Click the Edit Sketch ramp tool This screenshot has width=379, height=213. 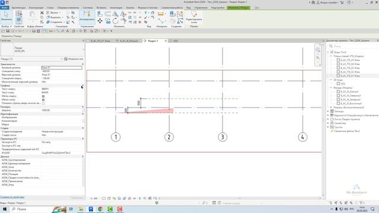coord(194,17)
